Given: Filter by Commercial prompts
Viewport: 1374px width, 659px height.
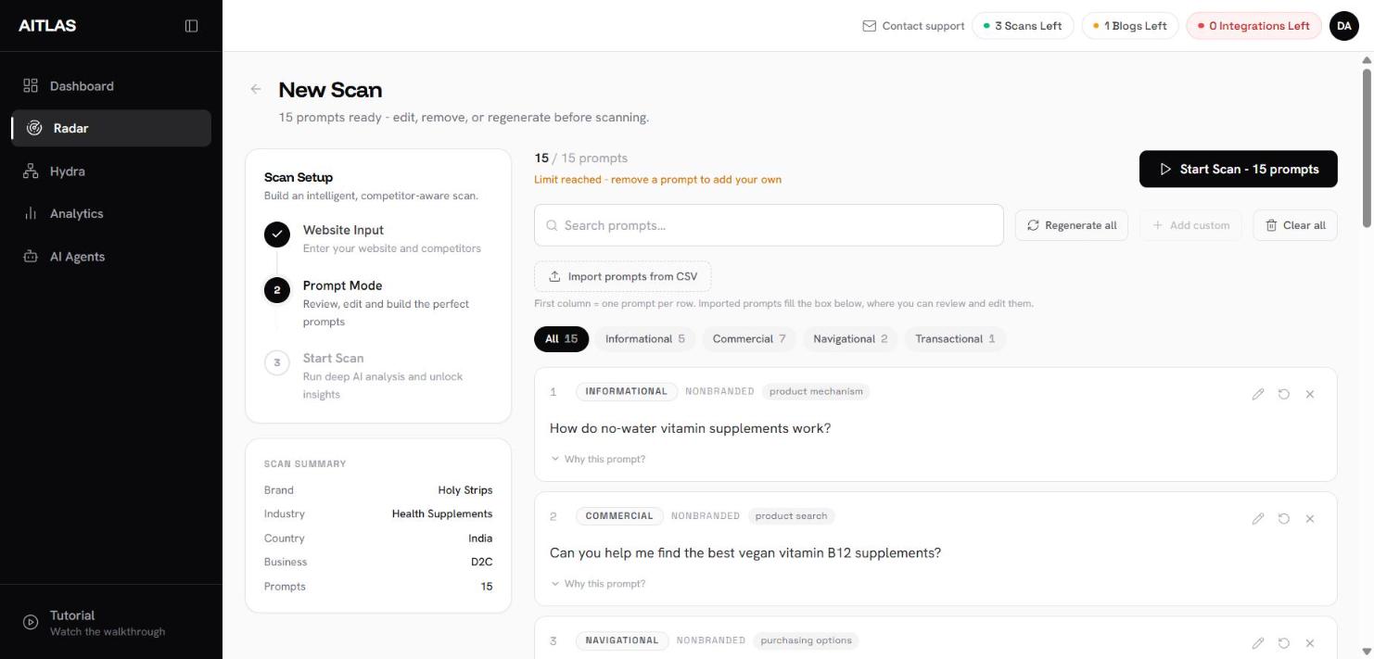Looking at the screenshot, I should (x=749, y=339).
